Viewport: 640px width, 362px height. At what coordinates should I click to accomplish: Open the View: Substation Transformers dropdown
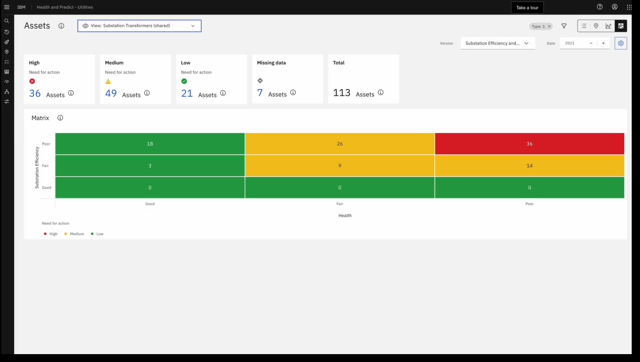139,26
